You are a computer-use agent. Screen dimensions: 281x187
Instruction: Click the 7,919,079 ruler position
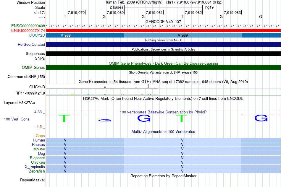(76, 12)
